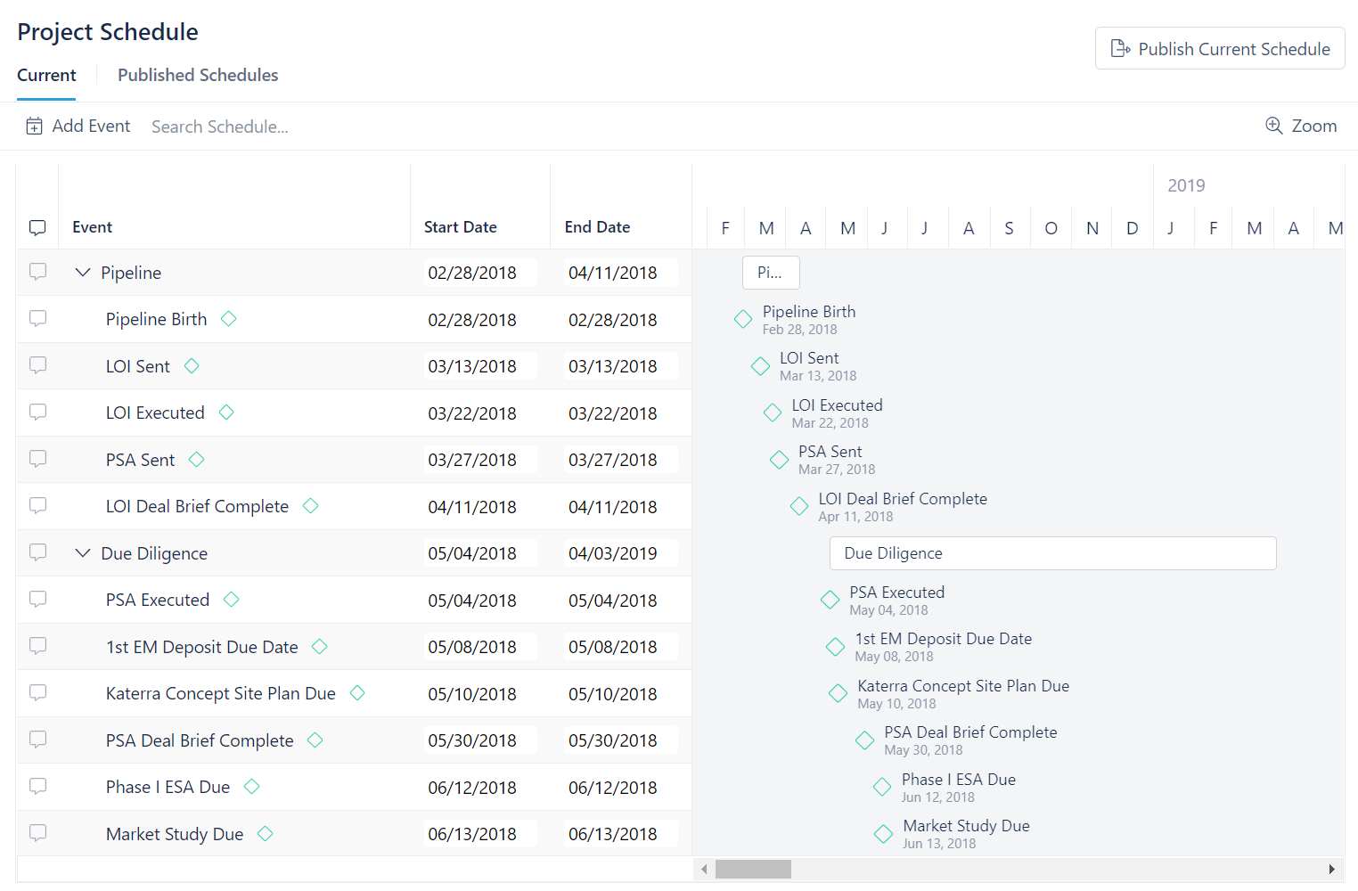The image size is (1358, 891).
Task: Click the Add Event icon
Action: pos(34,126)
